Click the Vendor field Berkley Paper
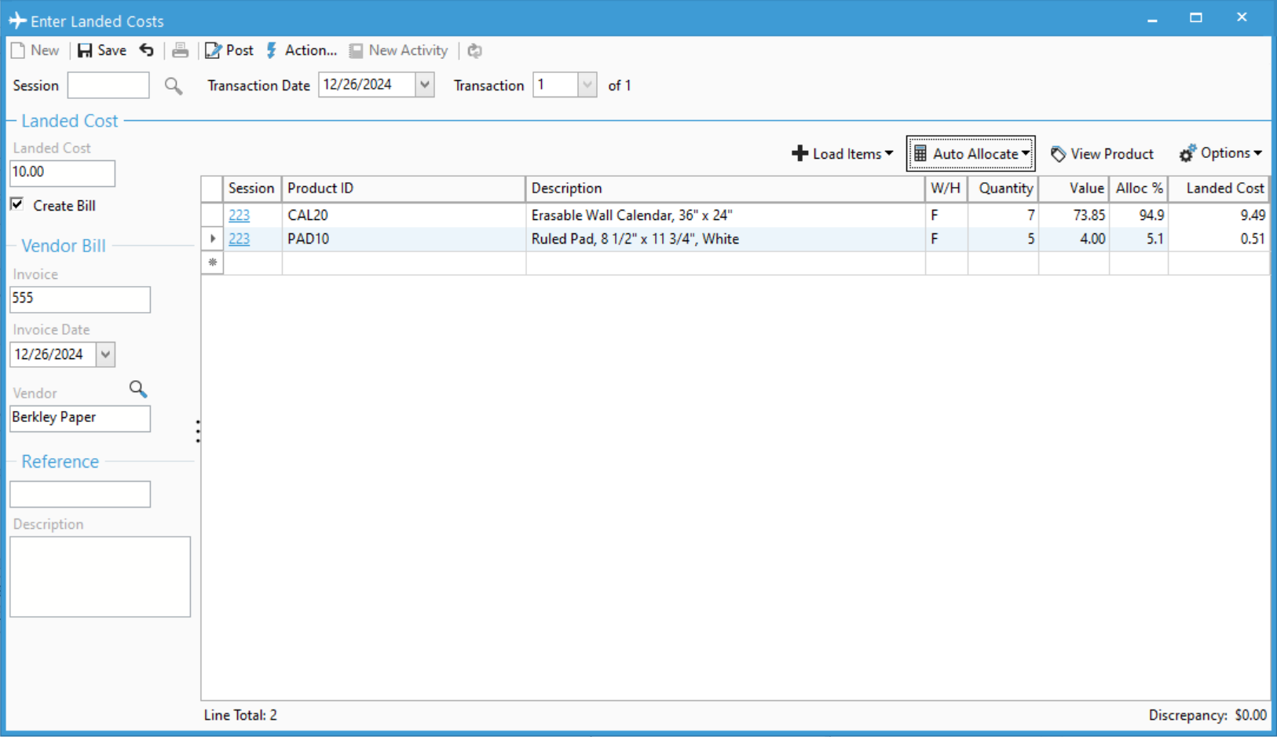Screen dimensions: 1277x737 pos(80,418)
